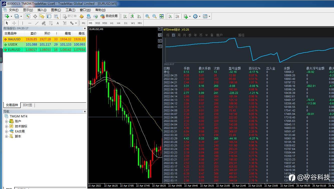
Task: Switch to the 即时图 tab
Action: [x=28, y=105]
